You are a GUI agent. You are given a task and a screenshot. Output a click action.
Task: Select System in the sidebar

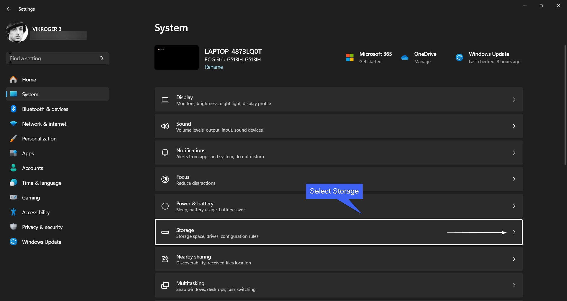pos(57,94)
